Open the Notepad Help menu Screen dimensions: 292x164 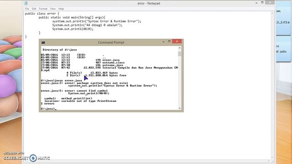pyautogui.click(x=61, y=9)
